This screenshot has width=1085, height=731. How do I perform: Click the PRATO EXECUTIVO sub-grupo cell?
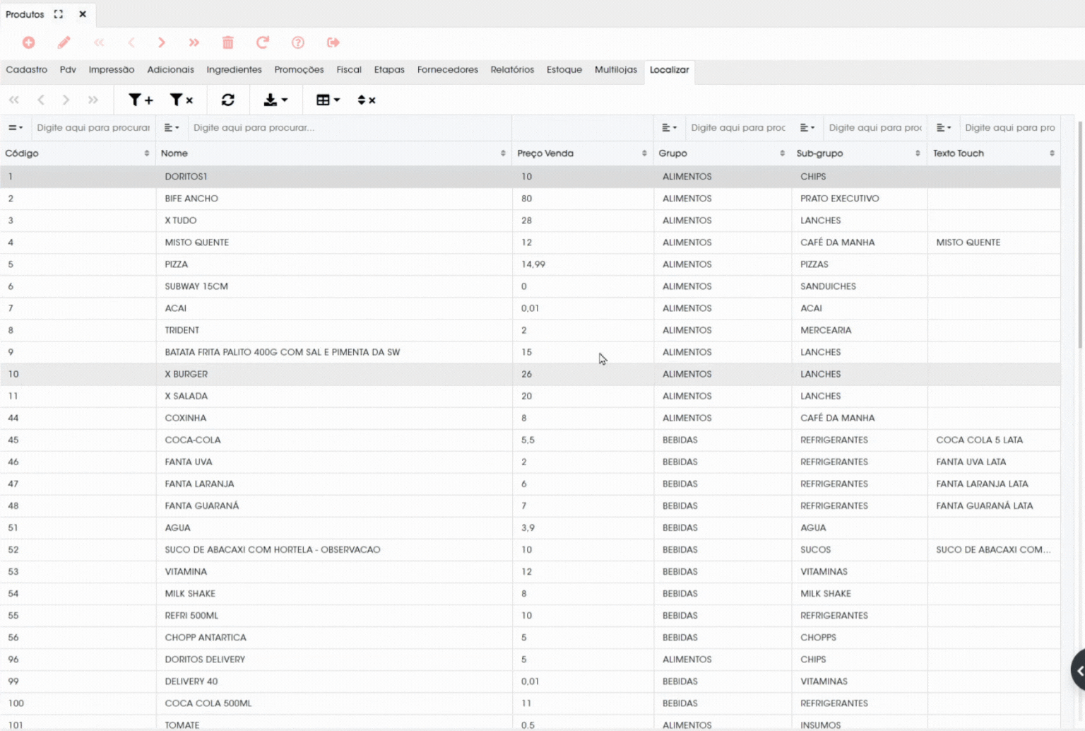[860, 199]
